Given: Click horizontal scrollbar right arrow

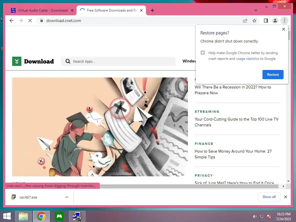Looking at the screenshot, I should pos(283,186).
